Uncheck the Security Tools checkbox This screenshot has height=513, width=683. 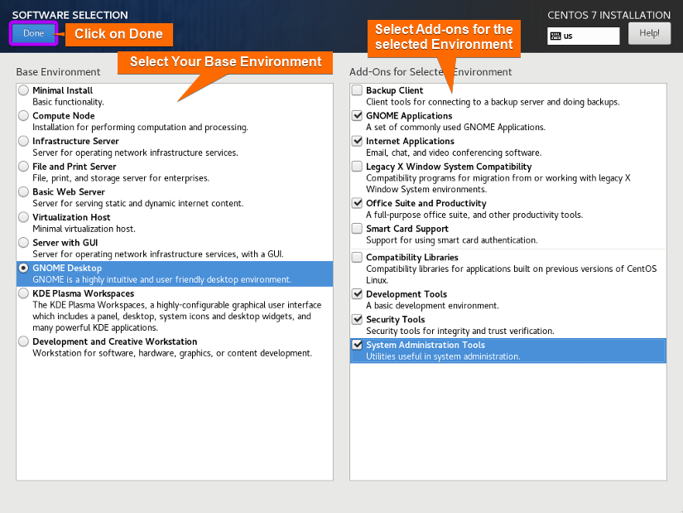pyautogui.click(x=357, y=319)
